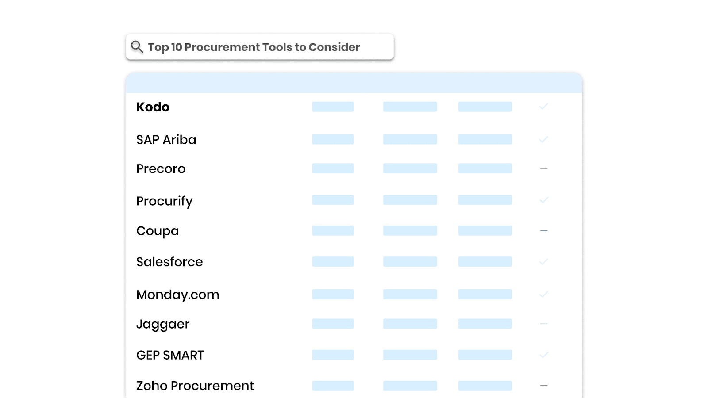The width and height of the screenshot is (708, 398).
Task: Enable the checkmark for GEP SMART
Action: [543, 355]
